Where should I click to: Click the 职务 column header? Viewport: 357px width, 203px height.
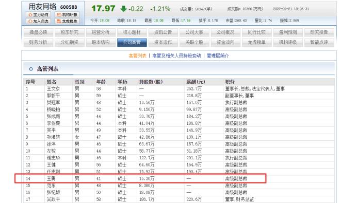230,82
